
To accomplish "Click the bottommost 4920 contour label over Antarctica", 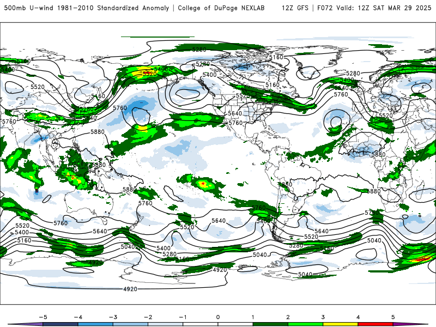I will click(x=130, y=289).
